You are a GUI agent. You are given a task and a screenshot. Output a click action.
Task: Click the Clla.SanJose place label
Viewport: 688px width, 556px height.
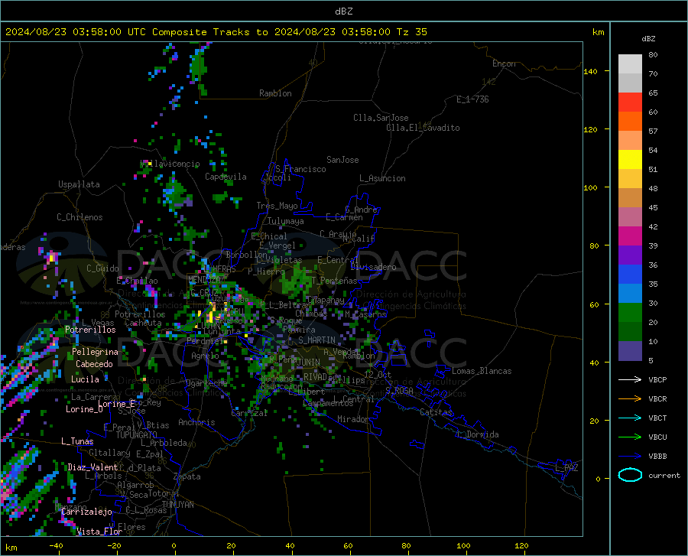click(x=381, y=118)
